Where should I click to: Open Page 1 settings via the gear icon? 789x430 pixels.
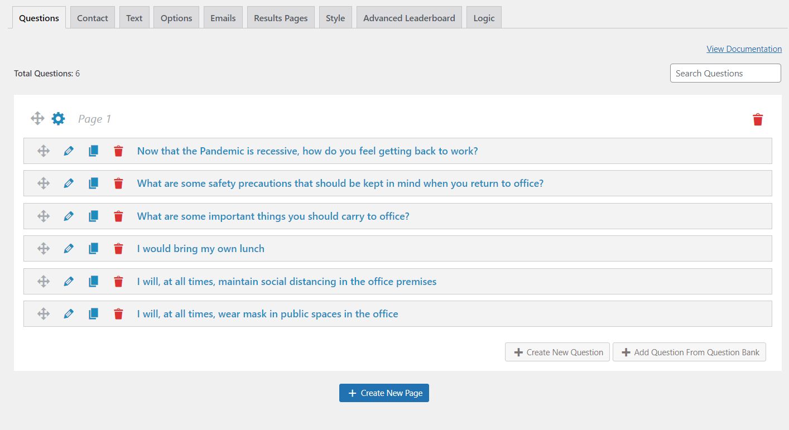pos(58,118)
